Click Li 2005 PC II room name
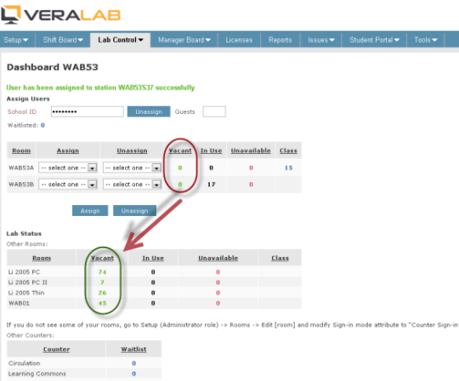This screenshot has width=459, height=381. tap(28, 282)
